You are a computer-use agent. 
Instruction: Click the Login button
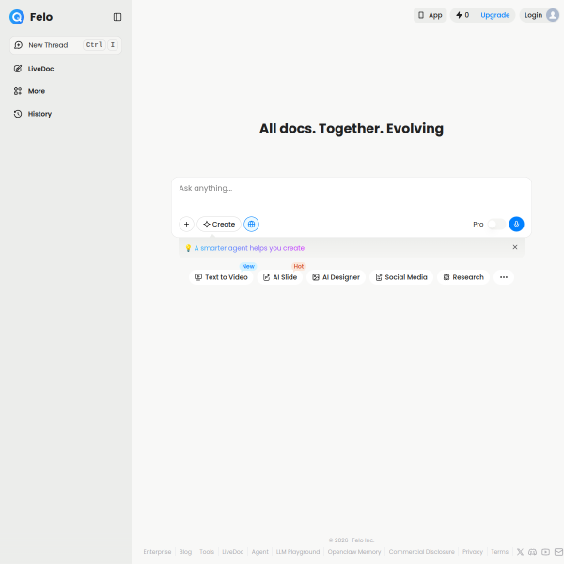pos(533,15)
